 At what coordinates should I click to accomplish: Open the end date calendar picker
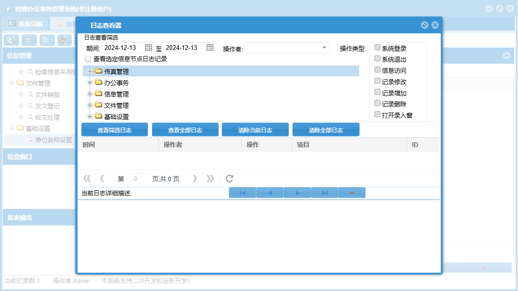point(210,48)
